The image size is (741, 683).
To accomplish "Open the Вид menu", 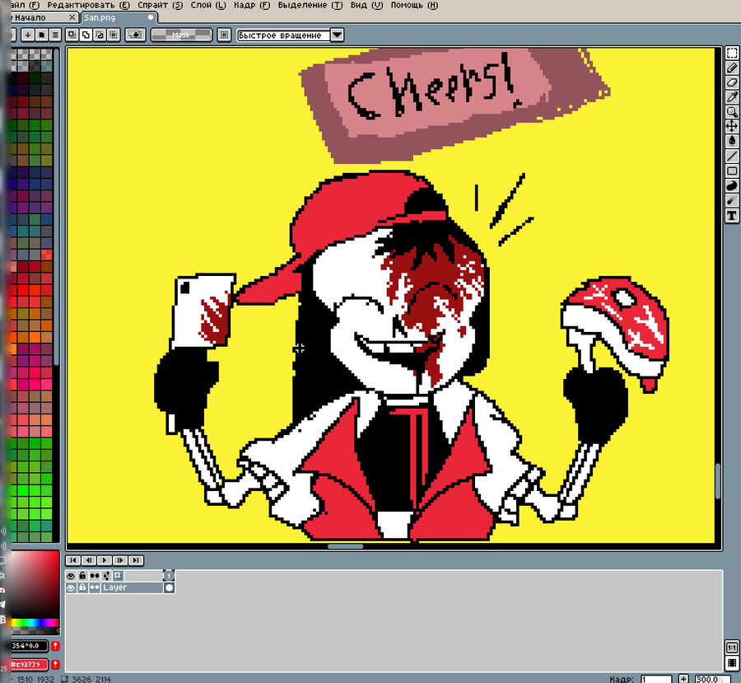I will pyautogui.click(x=366, y=5).
